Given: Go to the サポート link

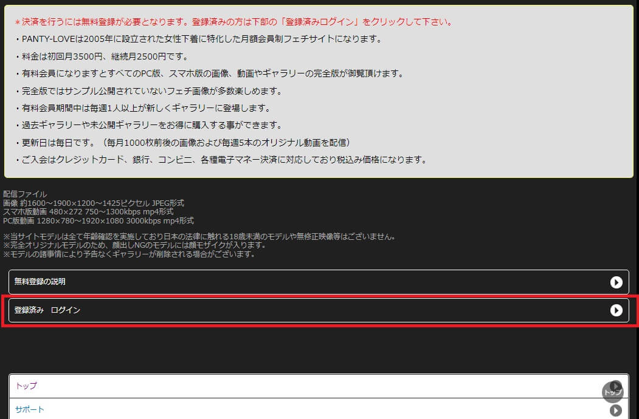Looking at the screenshot, I should pyautogui.click(x=30, y=410).
